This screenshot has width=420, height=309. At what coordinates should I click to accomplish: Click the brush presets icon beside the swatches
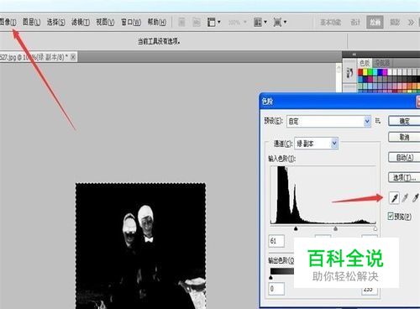click(x=349, y=73)
